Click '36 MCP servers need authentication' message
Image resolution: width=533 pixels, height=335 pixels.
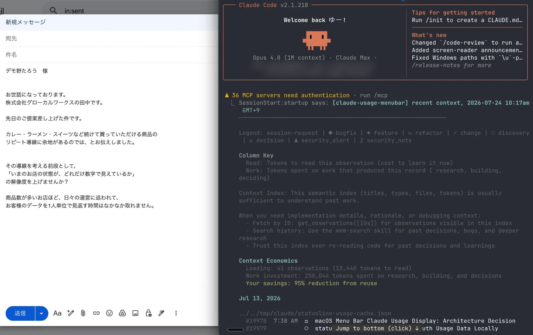pyautogui.click(x=290, y=95)
